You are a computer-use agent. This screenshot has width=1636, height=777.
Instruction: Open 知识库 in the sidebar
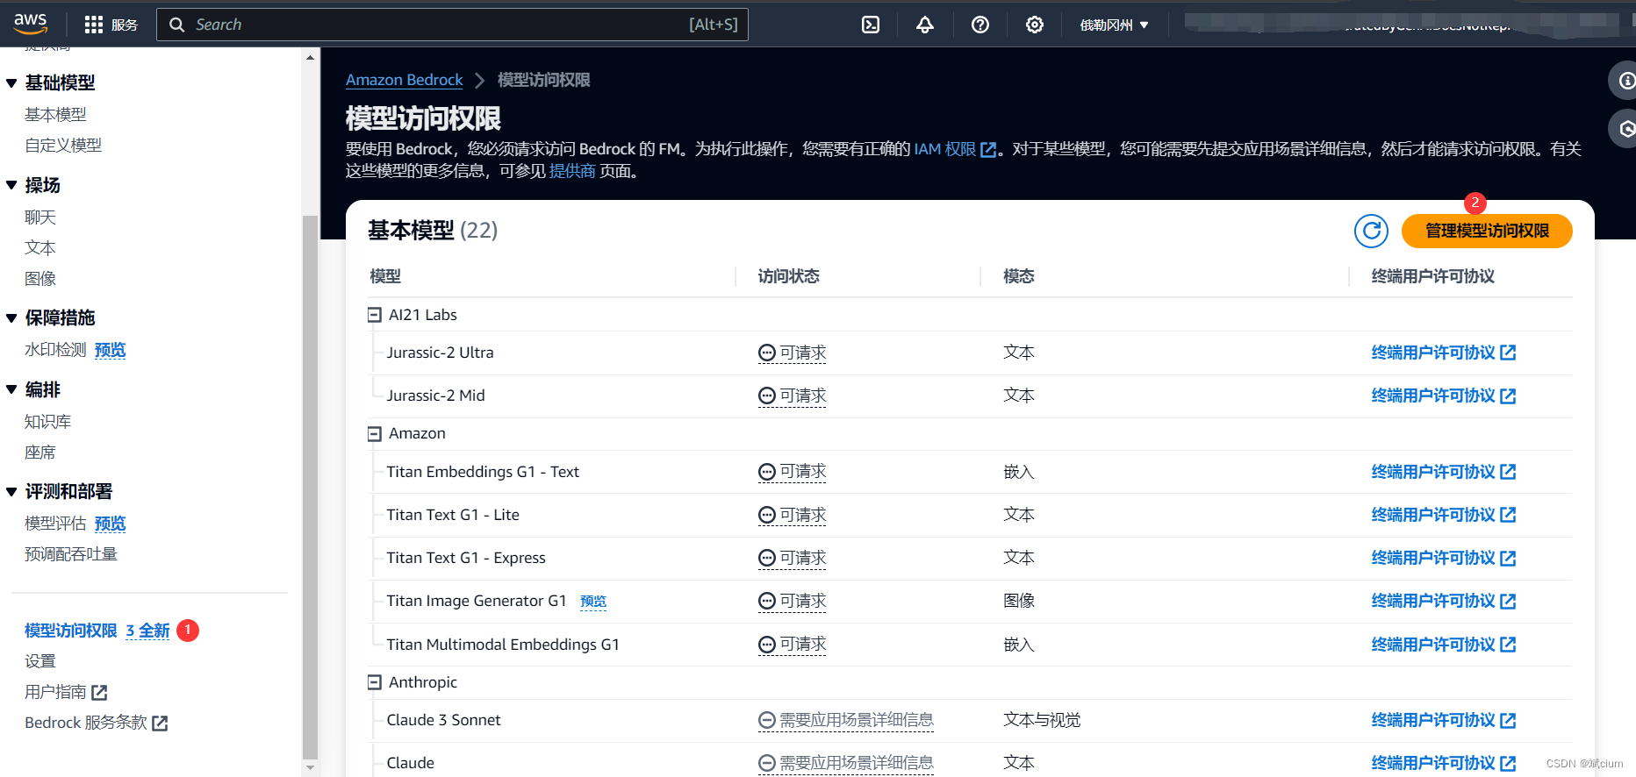pos(48,422)
